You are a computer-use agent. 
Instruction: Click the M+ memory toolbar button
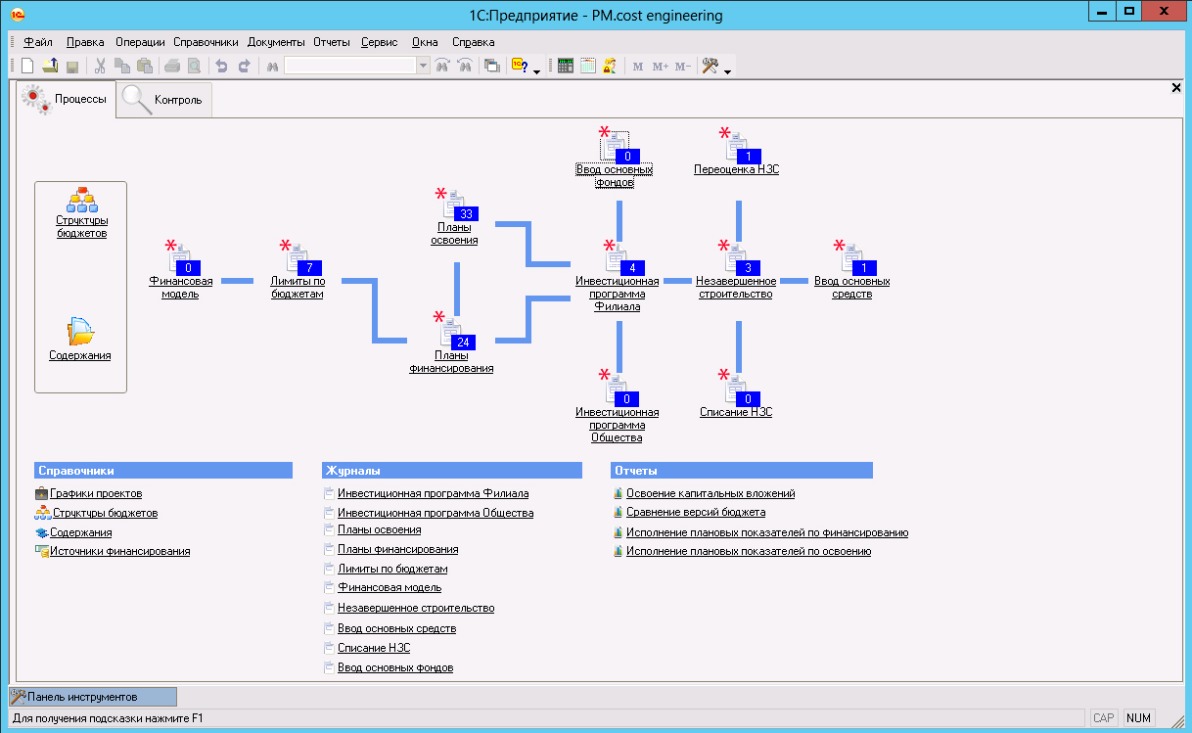[661, 66]
